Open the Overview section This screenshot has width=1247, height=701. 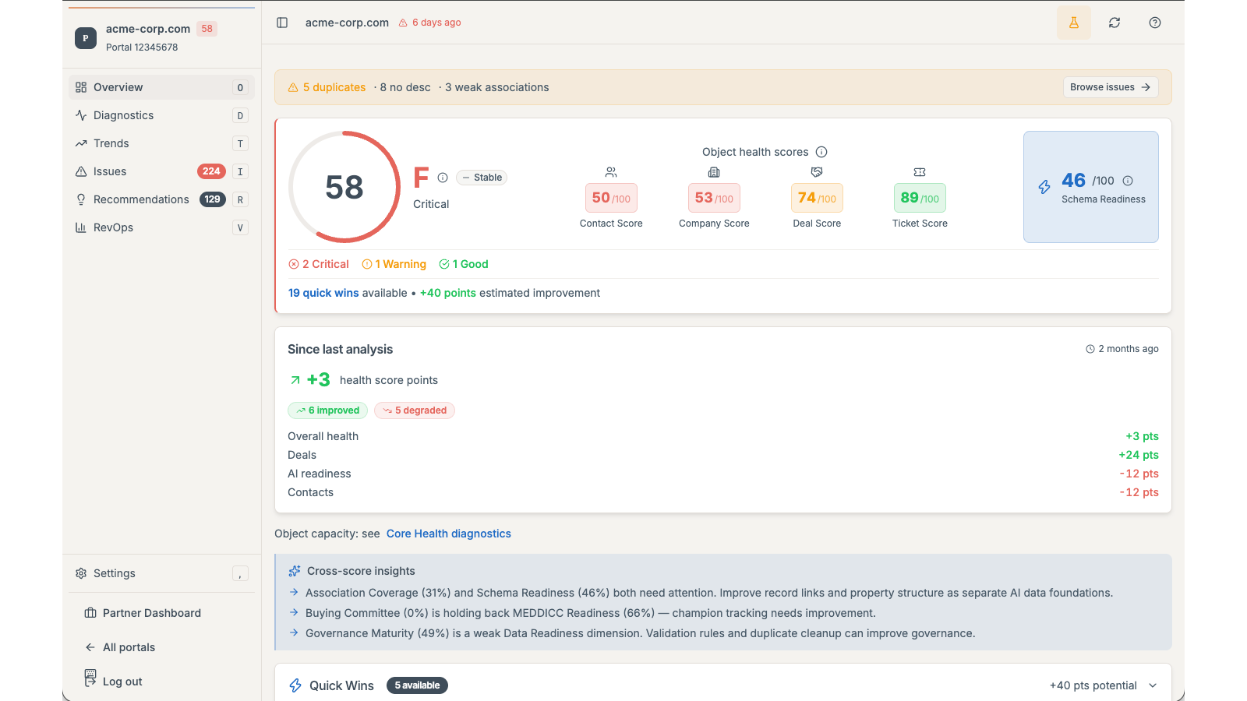[161, 87]
